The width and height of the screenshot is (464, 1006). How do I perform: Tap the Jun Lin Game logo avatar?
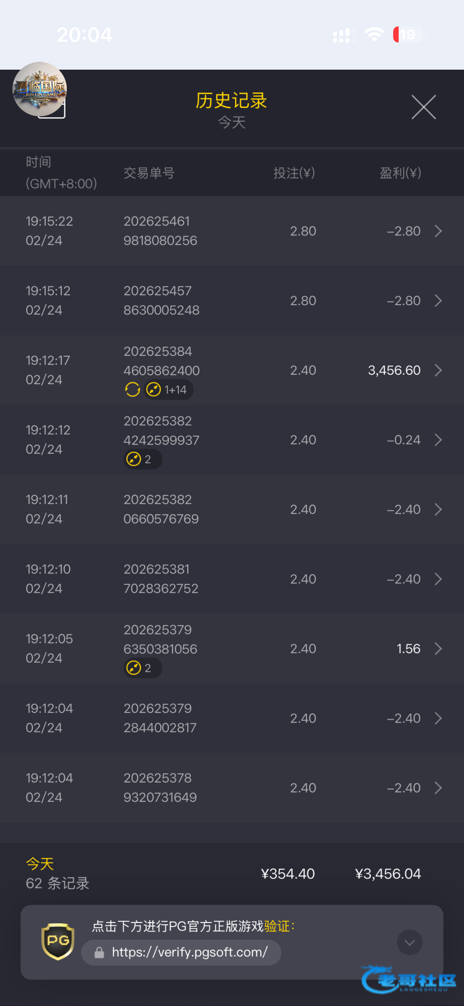click(40, 89)
